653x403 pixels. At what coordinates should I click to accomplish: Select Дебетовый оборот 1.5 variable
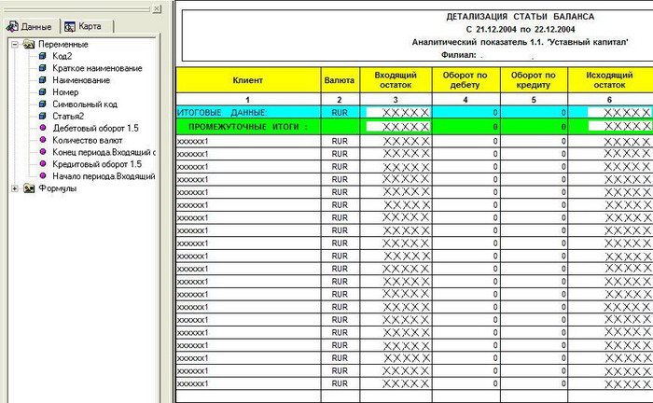96,128
